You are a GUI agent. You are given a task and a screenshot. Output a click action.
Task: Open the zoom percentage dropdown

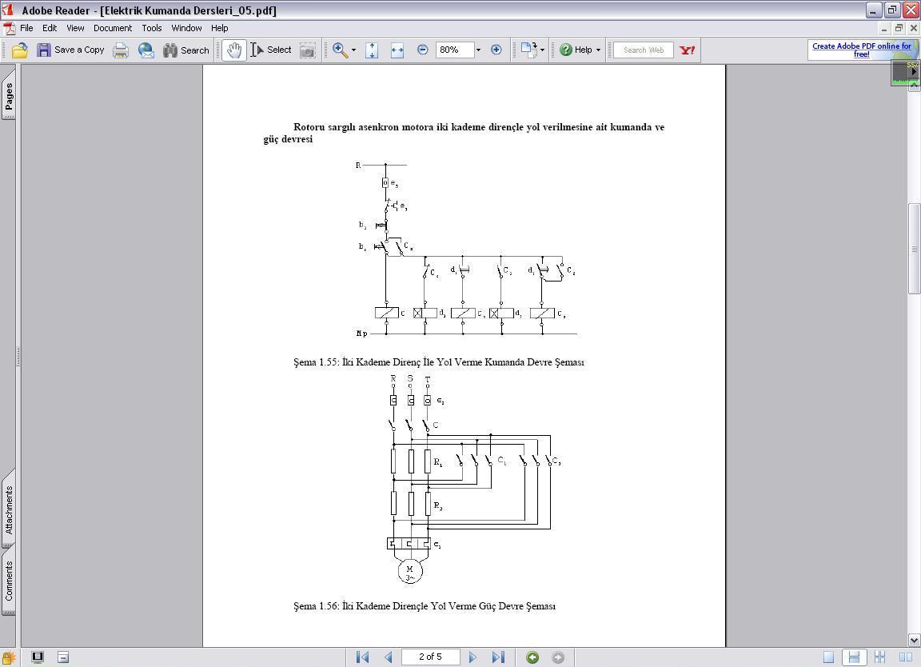[478, 50]
